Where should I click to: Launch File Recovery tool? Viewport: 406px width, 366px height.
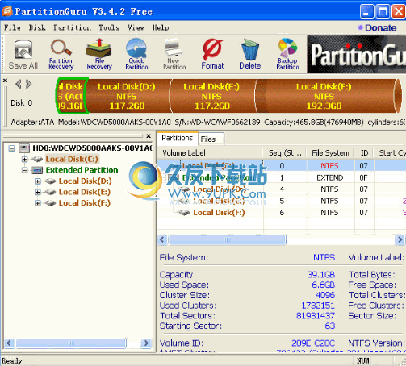point(99,55)
